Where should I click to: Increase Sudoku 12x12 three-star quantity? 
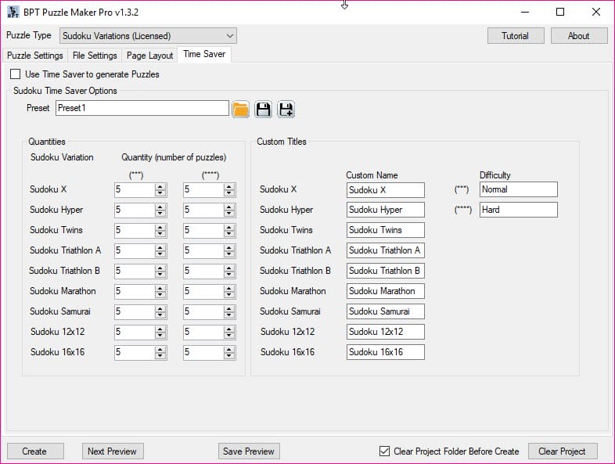coord(160,329)
